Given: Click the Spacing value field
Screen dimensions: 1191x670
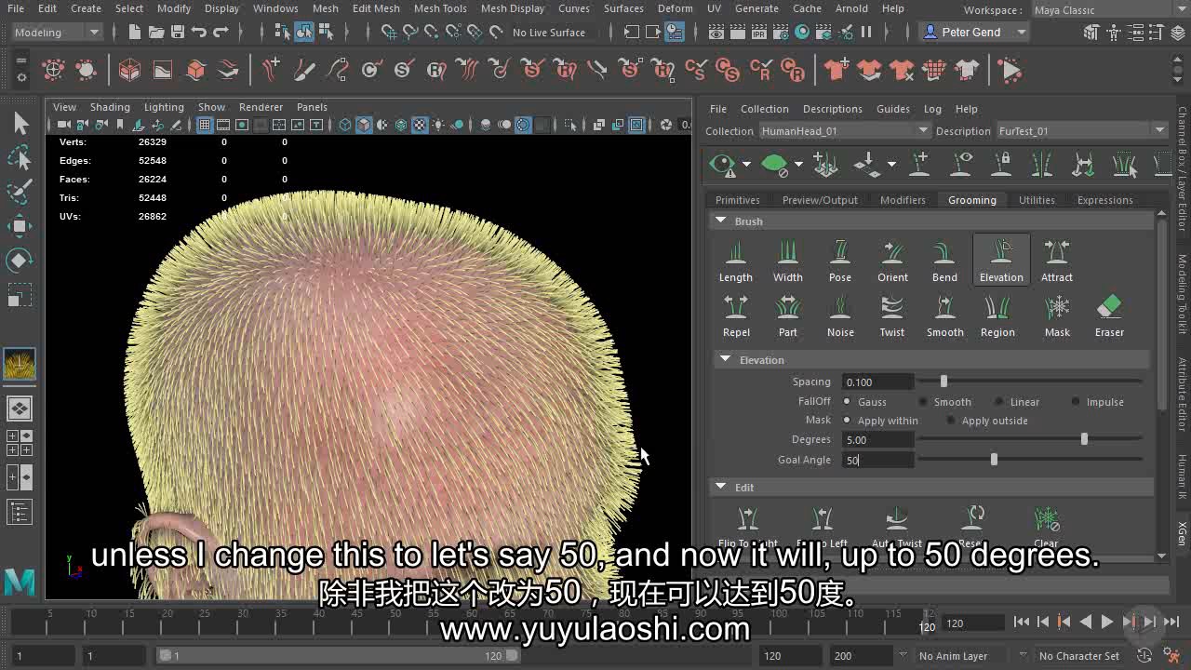Looking at the screenshot, I should pyautogui.click(x=877, y=382).
